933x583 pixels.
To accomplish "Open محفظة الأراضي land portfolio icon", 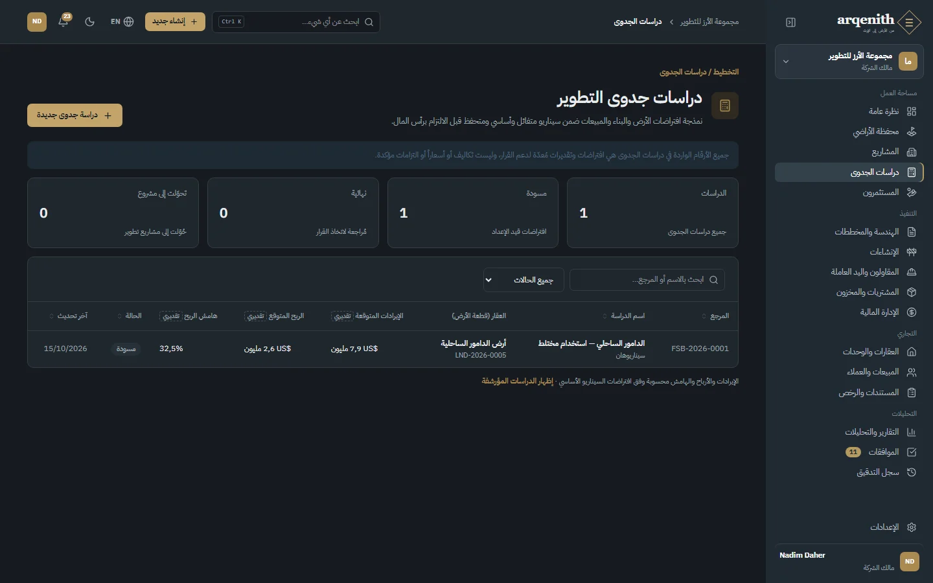I will (x=912, y=131).
